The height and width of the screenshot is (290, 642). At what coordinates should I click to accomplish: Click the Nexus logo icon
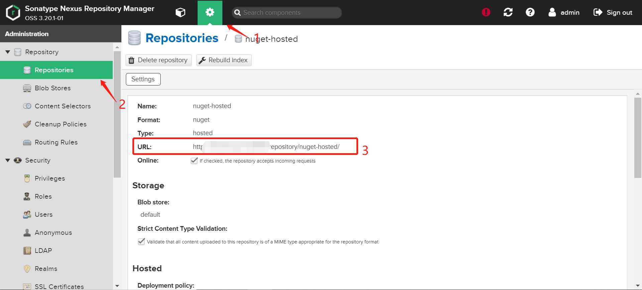click(x=13, y=13)
